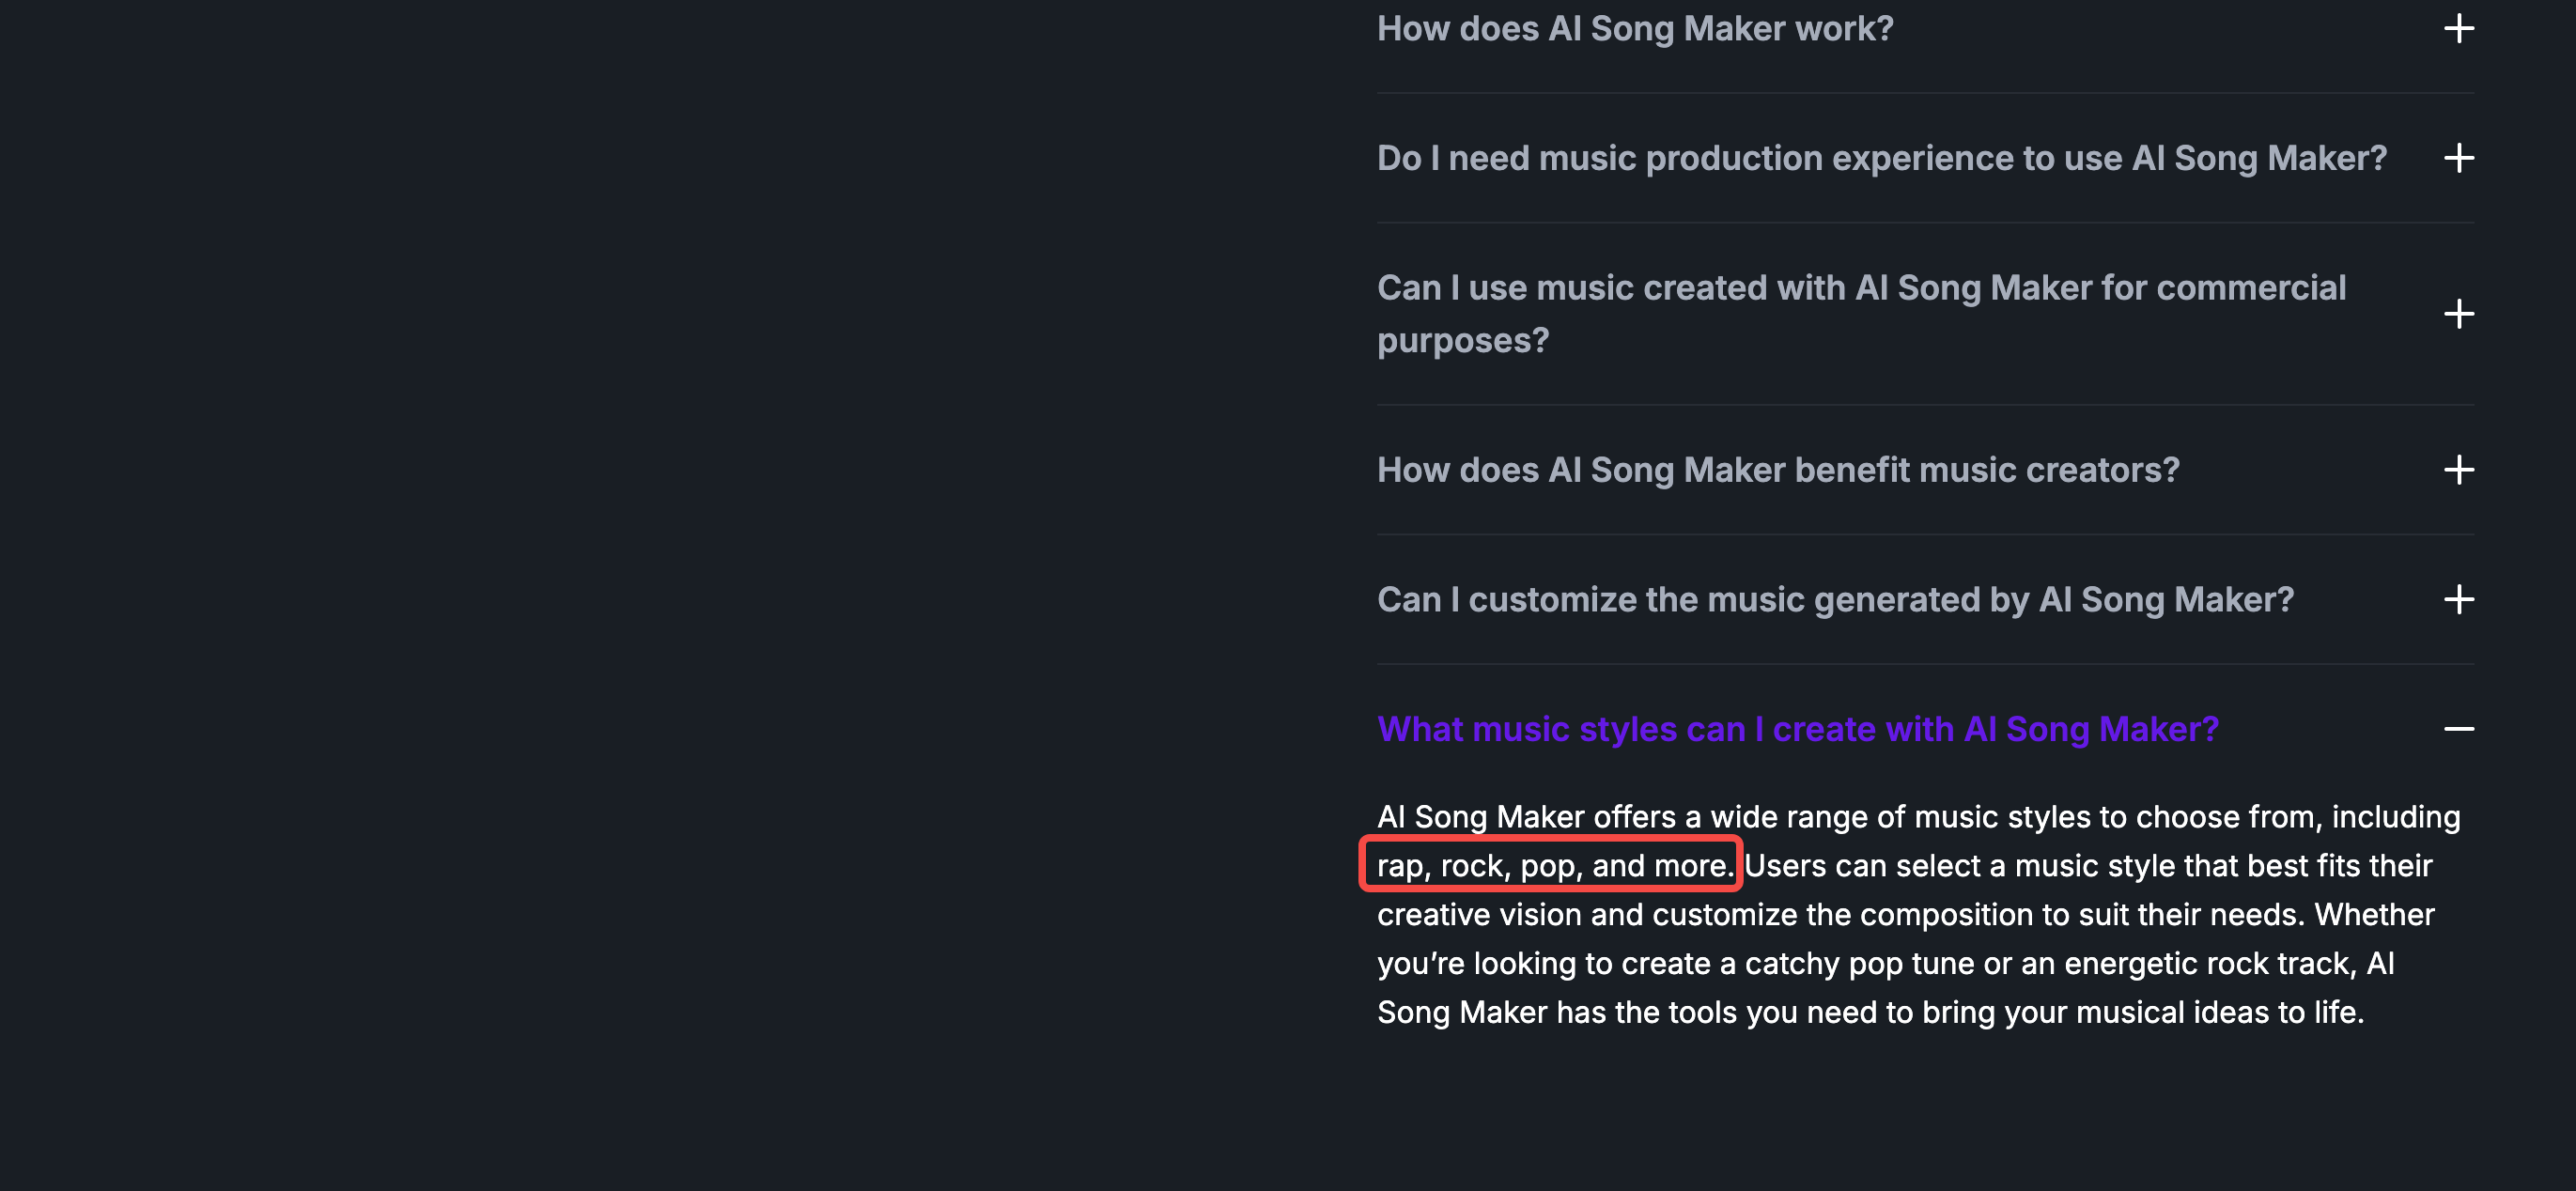The image size is (2576, 1191).
Task: Click answer line starting "AI Song Maker offers a wide range"
Action: [x=1918, y=817]
